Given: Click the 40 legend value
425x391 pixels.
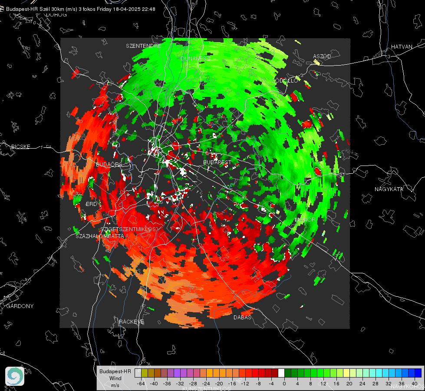Looking at the screenshot, I should [414, 384].
